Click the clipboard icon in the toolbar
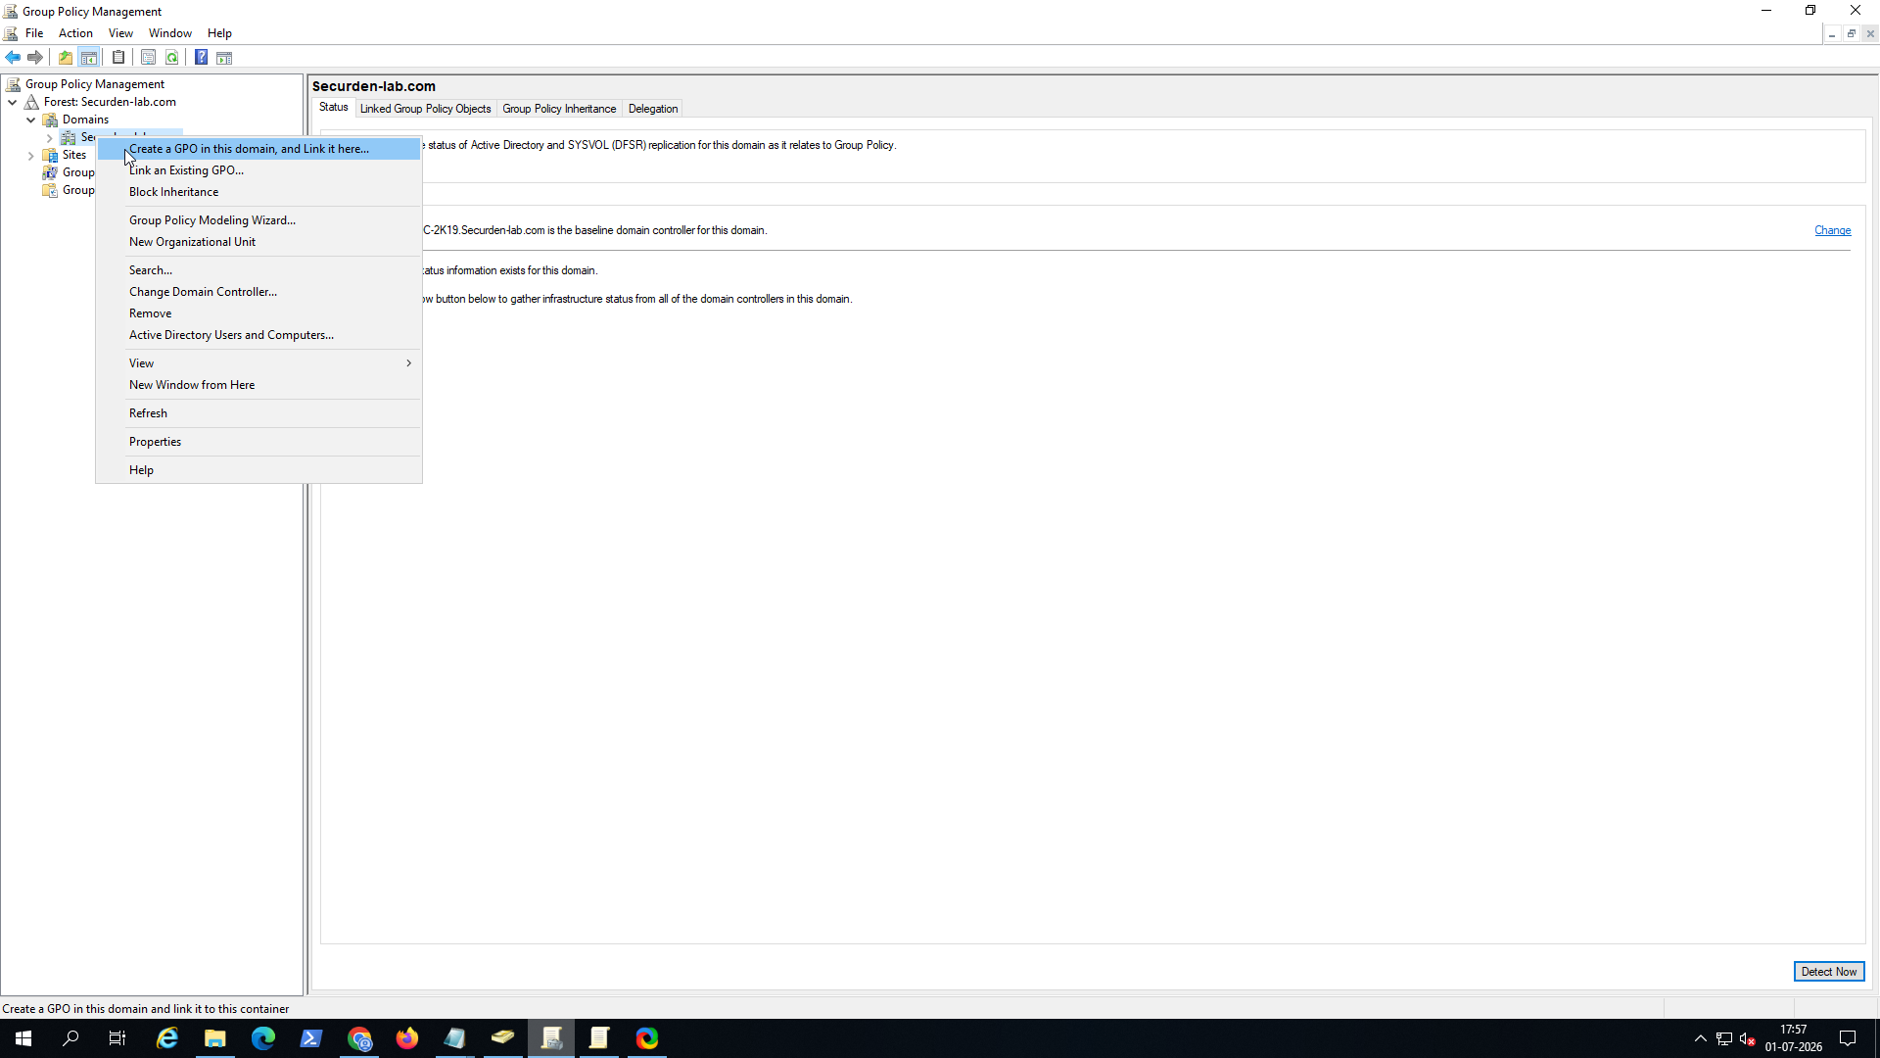 click(x=118, y=58)
